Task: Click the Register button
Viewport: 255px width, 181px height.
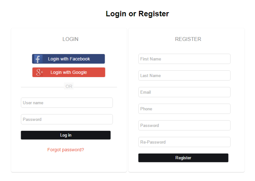Action: (x=183, y=158)
